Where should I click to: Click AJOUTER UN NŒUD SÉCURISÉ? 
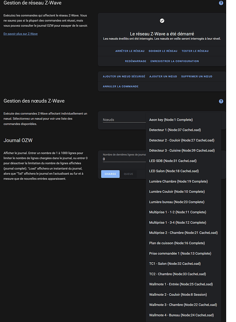click(x=124, y=76)
